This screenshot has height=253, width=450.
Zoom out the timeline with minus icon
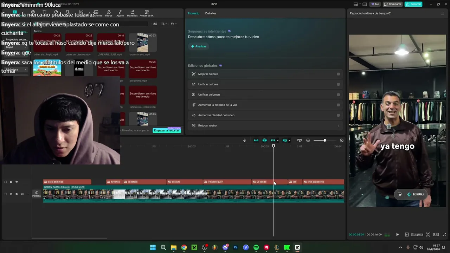(308, 141)
